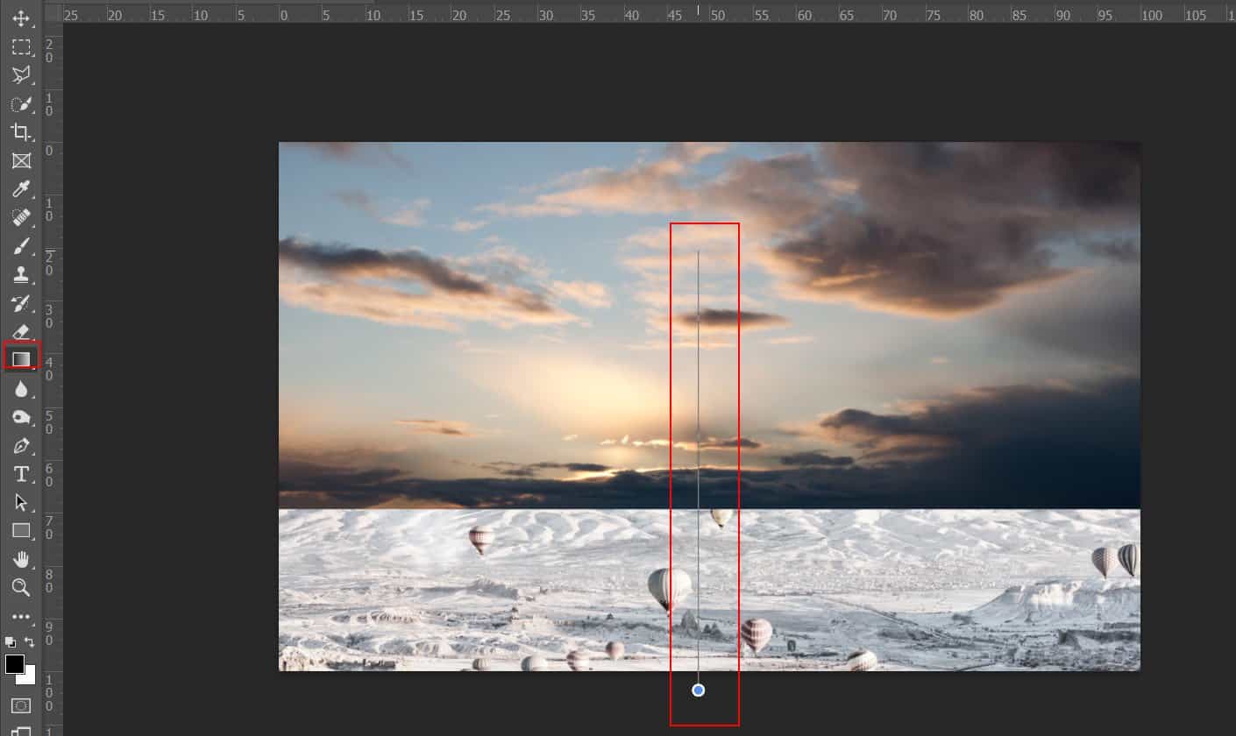This screenshot has width=1236, height=736.
Task: Choose the Eraser tool
Action: point(21,331)
